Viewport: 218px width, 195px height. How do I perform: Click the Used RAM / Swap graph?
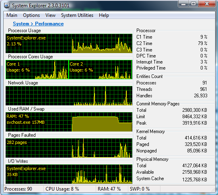tap(69, 122)
